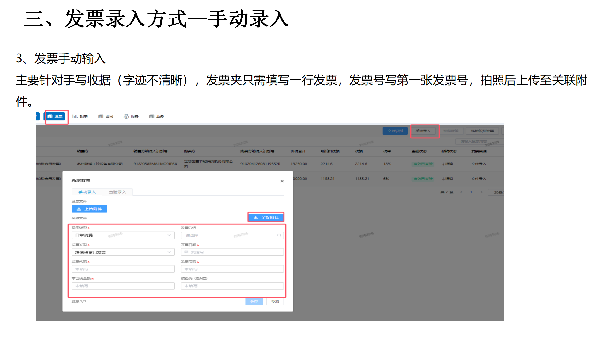Click the 文件识别 blue button

tap(395, 131)
